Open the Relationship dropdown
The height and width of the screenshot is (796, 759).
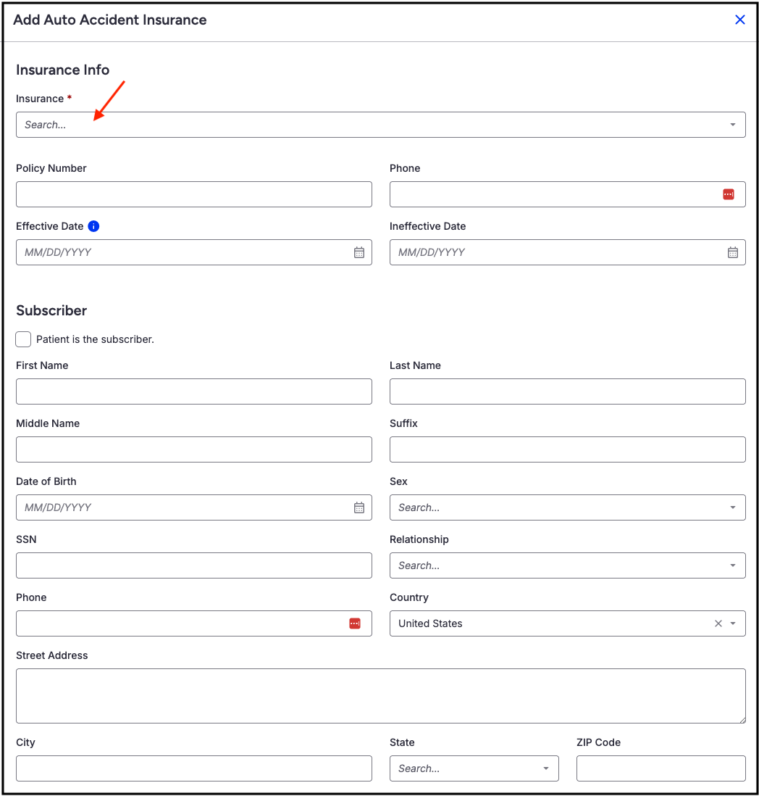click(733, 565)
